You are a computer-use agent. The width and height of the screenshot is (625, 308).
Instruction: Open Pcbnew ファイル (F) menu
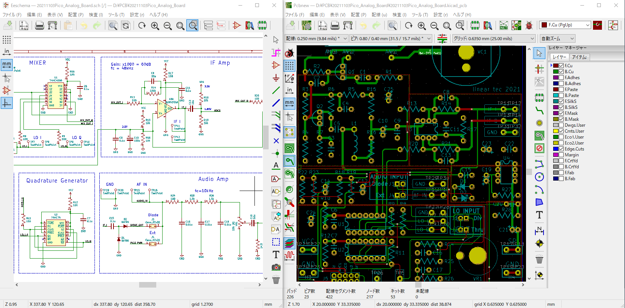tap(294, 15)
